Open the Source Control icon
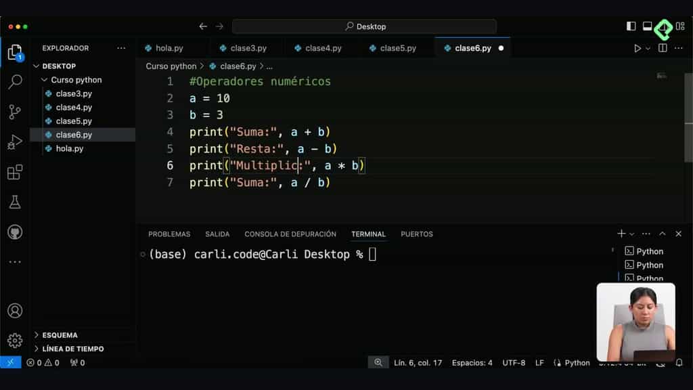This screenshot has height=390, width=693. (x=16, y=112)
